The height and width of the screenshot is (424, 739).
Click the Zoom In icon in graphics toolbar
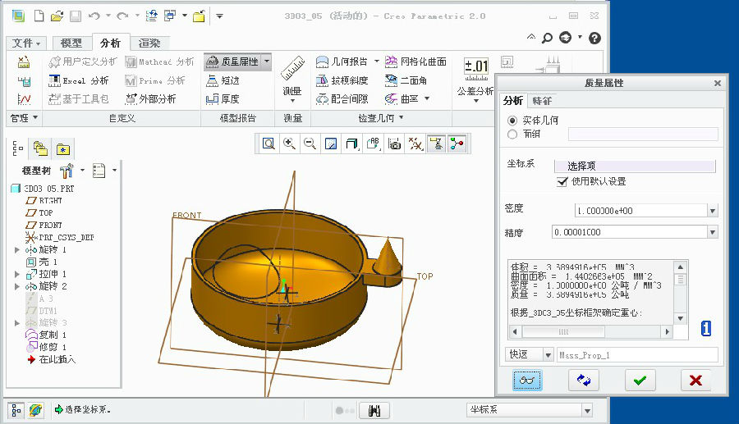pos(290,144)
